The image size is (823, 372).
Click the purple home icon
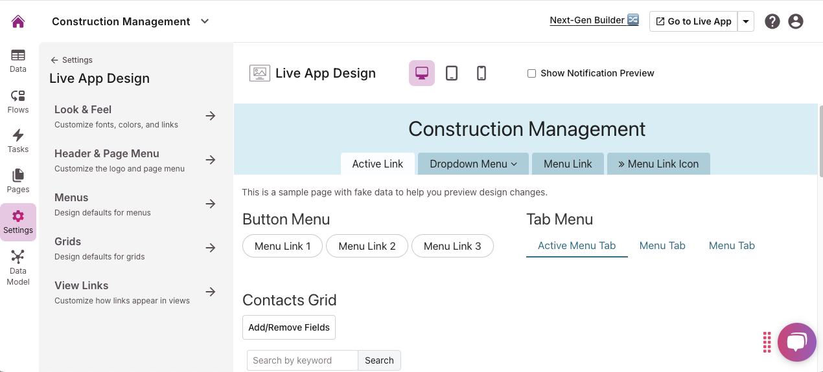18,21
